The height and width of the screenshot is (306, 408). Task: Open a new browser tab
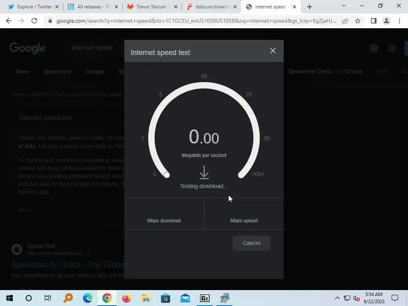pos(309,7)
